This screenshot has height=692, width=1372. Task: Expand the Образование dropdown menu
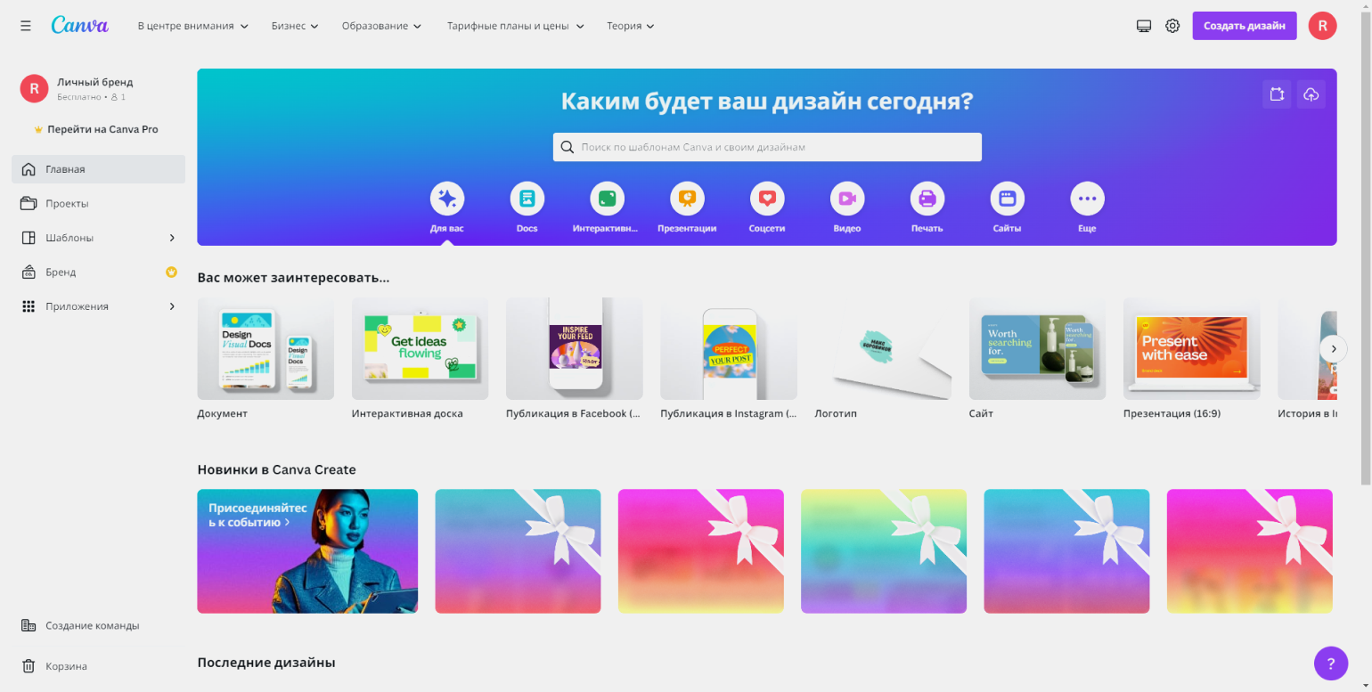381,26
